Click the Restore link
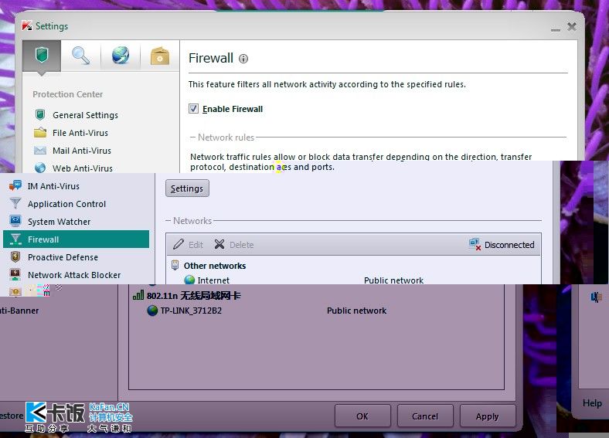609x438 pixels. [12, 416]
